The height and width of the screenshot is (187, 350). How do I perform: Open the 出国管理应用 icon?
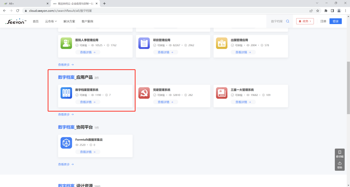(222, 43)
